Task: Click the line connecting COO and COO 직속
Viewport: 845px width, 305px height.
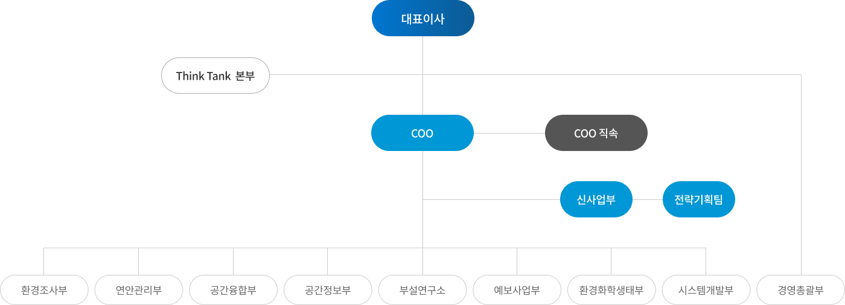Action: (x=509, y=133)
